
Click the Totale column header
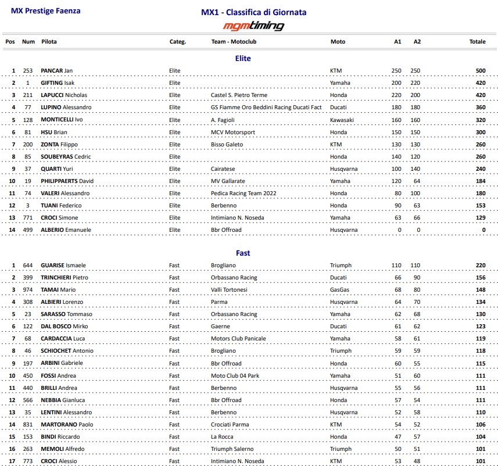477,42
